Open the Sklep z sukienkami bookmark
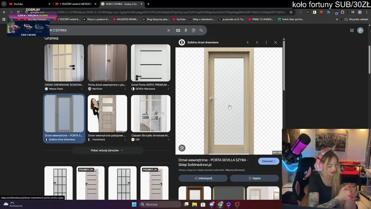 pyautogui.click(x=201, y=19)
